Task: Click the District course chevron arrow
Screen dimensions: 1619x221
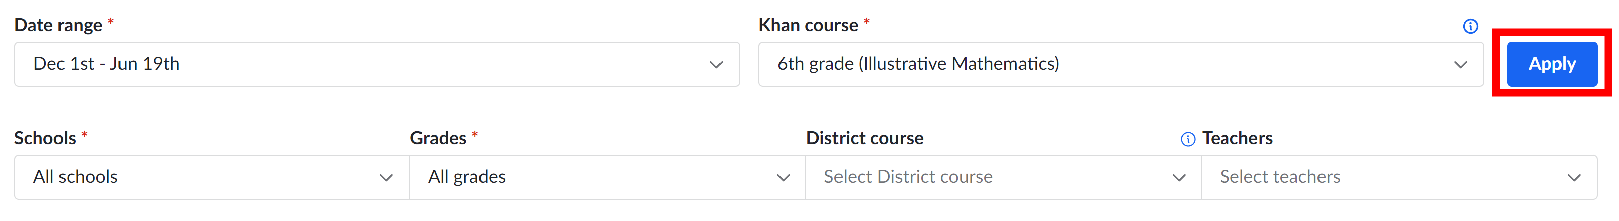Action: point(1179,178)
